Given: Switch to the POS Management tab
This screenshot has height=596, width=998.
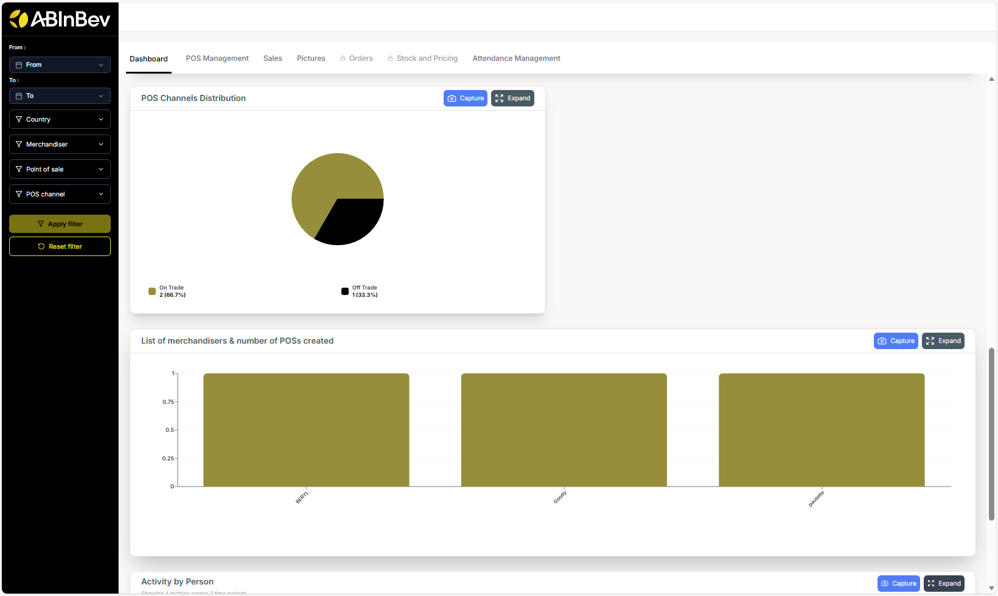Looking at the screenshot, I should [x=217, y=58].
